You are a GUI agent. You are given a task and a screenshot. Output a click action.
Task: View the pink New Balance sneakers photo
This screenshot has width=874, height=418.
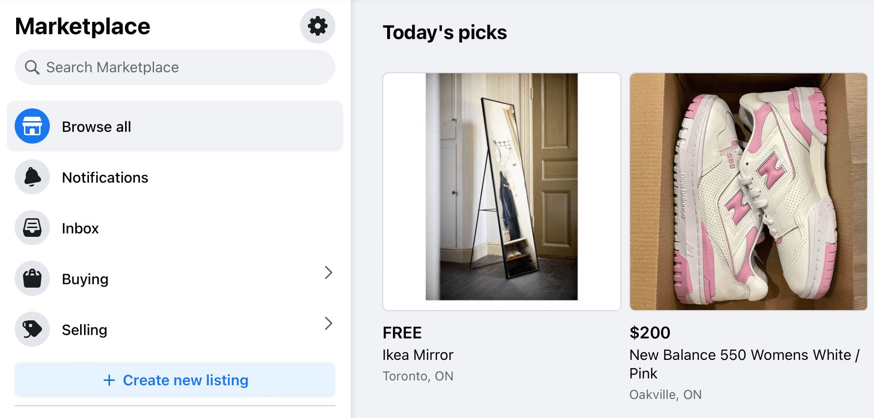pos(748,191)
